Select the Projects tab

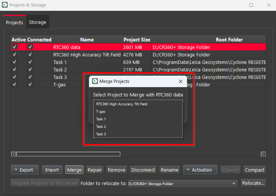pyautogui.click(x=14, y=22)
